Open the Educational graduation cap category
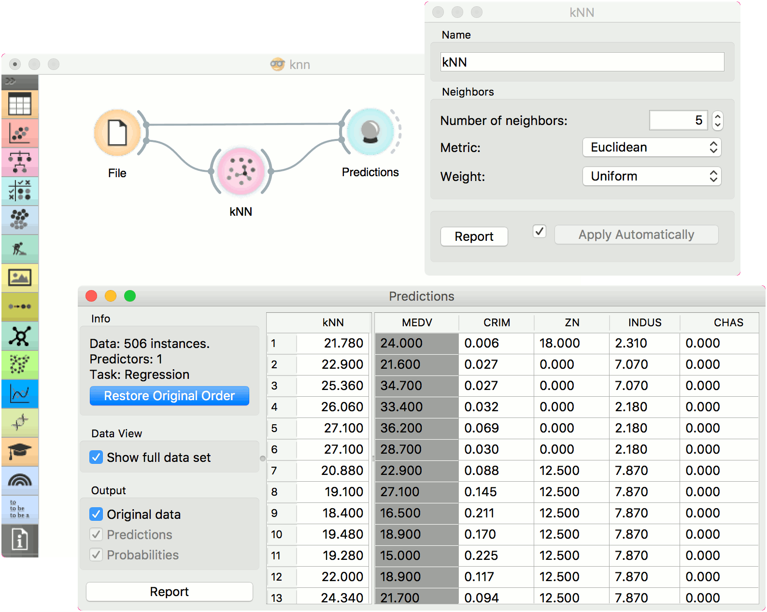Viewport: 767px width, 612px height. (x=20, y=452)
